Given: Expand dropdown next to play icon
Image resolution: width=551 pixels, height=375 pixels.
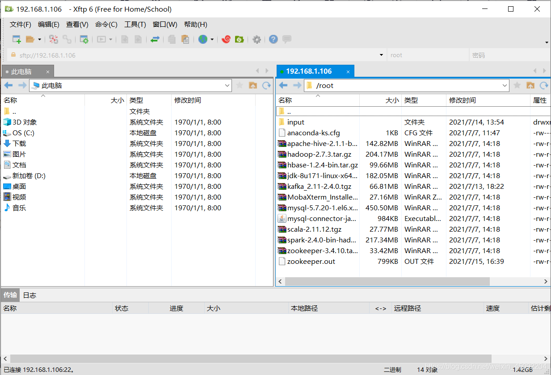Looking at the screenshot, I should coord(110,39).
